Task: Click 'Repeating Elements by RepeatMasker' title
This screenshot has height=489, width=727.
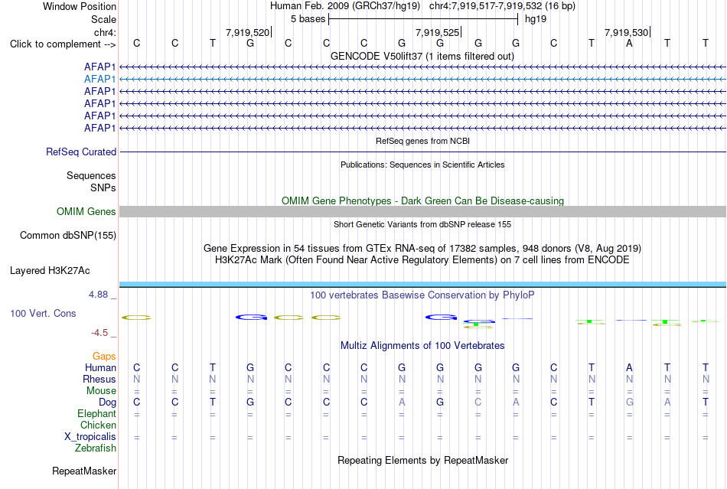Action: 422,461
